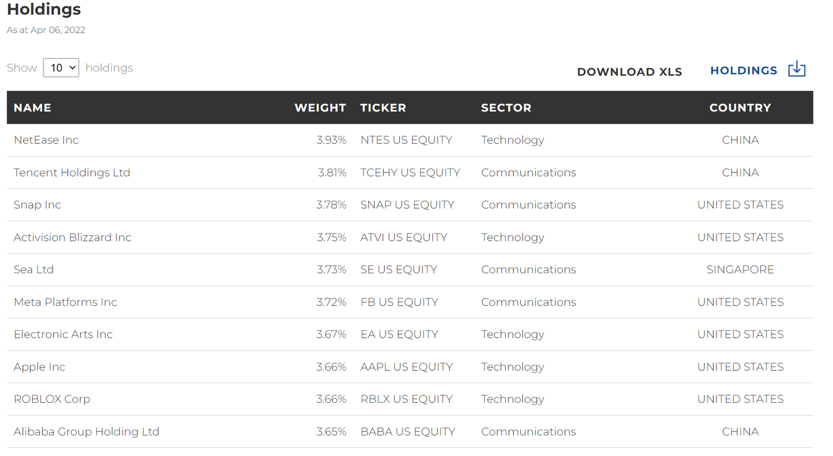Click the SECTOR column header

506,108
